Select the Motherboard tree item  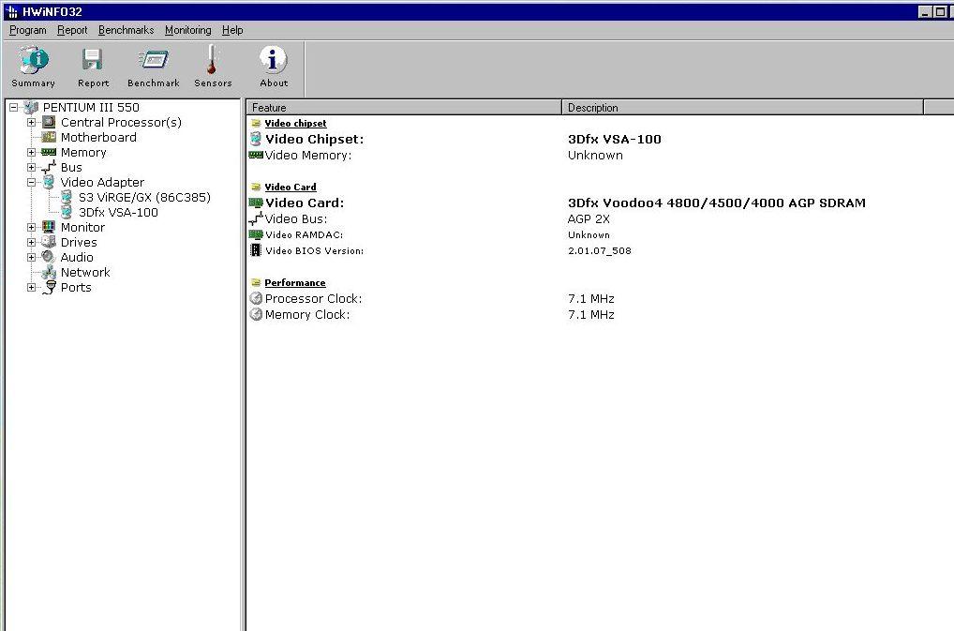pyautogui.click(x=98, y=138)
